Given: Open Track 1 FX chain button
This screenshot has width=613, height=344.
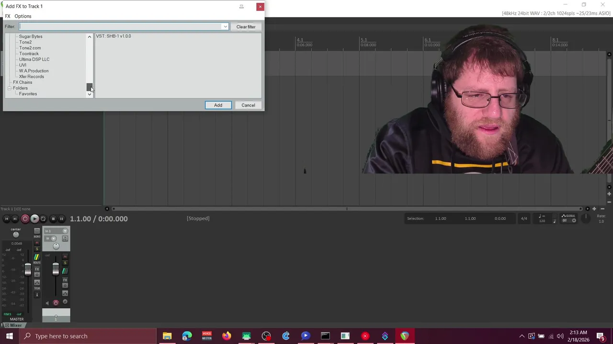Looking at the screenshot, I should pyautogui.click(x=65, y=280).
